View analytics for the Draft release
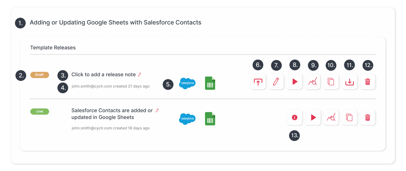Image resolution: width=406 pixels, height=171 pixels. [313, 82]
